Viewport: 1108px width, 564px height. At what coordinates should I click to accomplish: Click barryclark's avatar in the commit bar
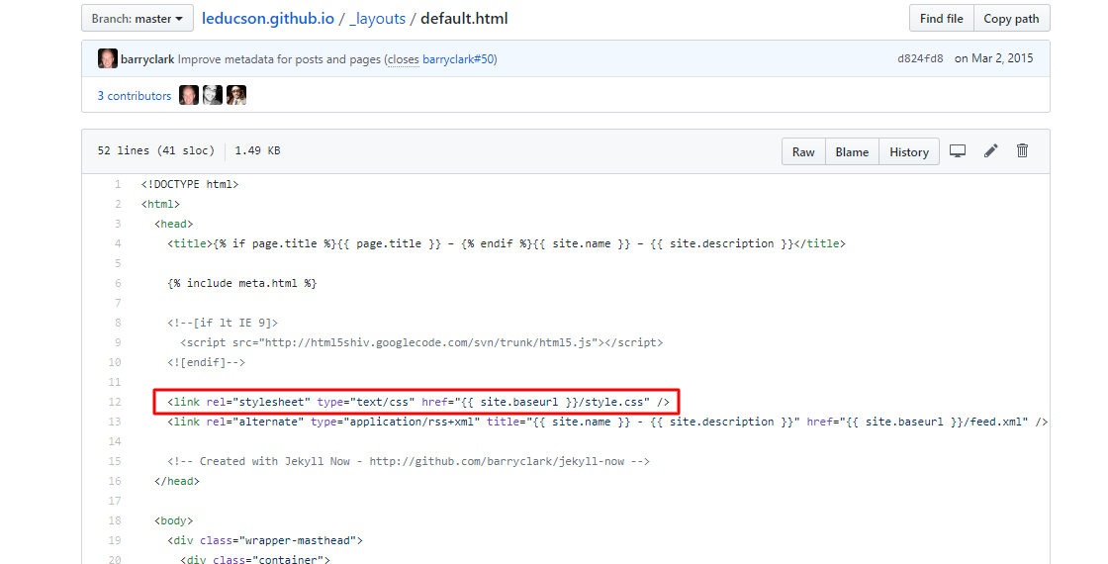[108, 59]
